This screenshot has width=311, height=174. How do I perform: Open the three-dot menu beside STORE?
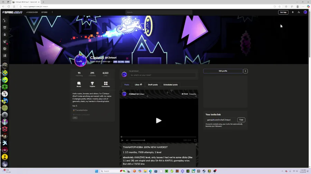click(52, 12)
